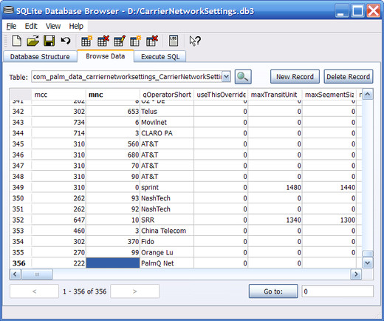Click the 1440 maxSegmentSize cell
The height and width of the screenshot is (321, 384).
[x=329, y=187]
